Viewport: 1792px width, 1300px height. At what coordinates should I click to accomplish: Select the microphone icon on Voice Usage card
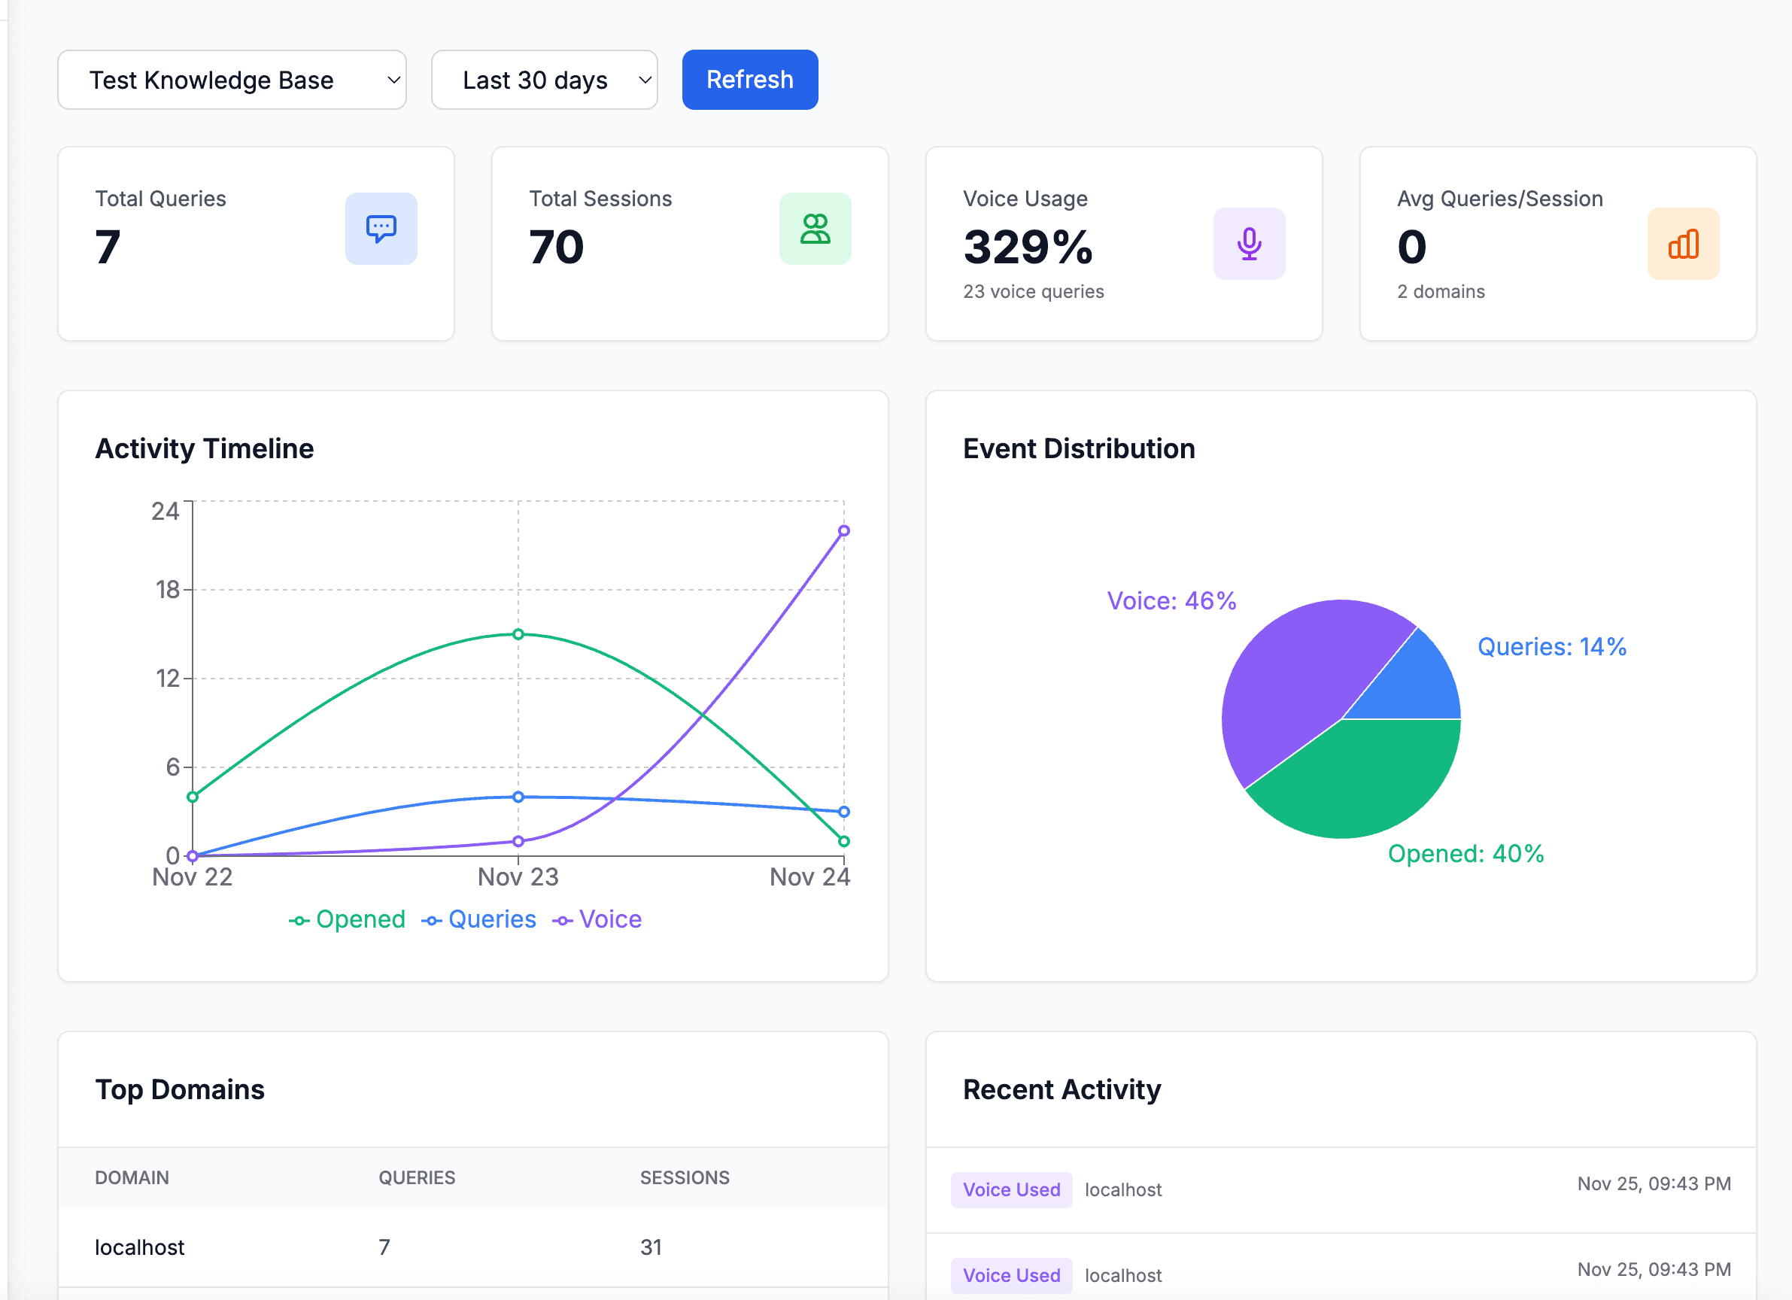click(x=1249, y=245)
